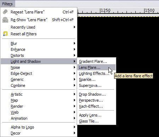Select Lighting Effects... filter
The width and height of the screenshot is (159, 137).
(x=96, y=73)
